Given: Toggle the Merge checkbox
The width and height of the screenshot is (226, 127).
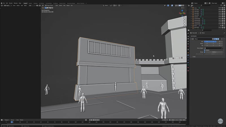Looking at the screenshot, I should coord(205,52).
